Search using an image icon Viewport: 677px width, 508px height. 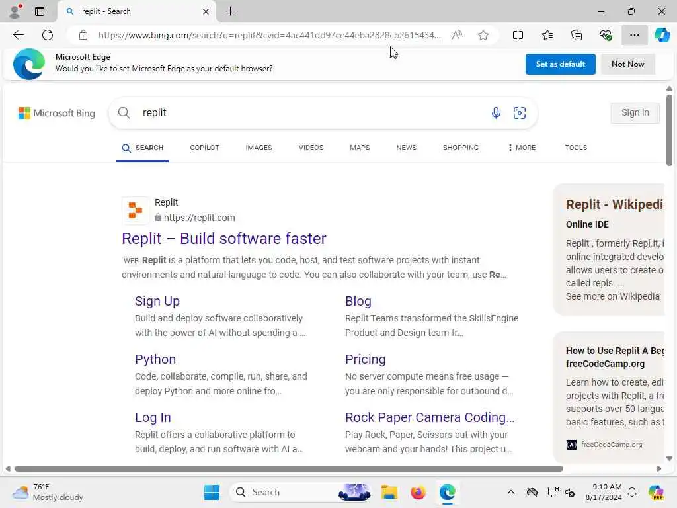tap(520, 112)
